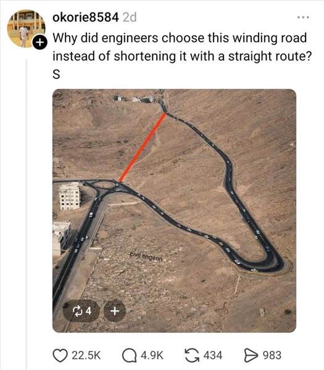This screenshot has width=324, height=370.
Task: Click the 983 shares count
Action: (x=272, y=356)
